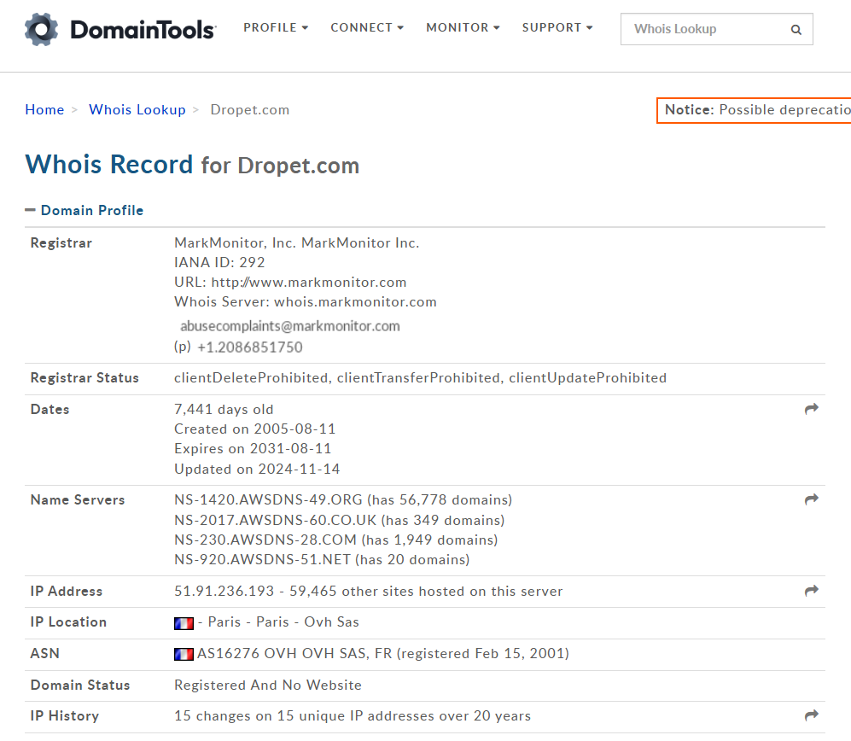Image resolution: width=851 pixels, height=741 pixels.
Task: Click the IP address 51.91.236.193 text
Action: [224, 591]
